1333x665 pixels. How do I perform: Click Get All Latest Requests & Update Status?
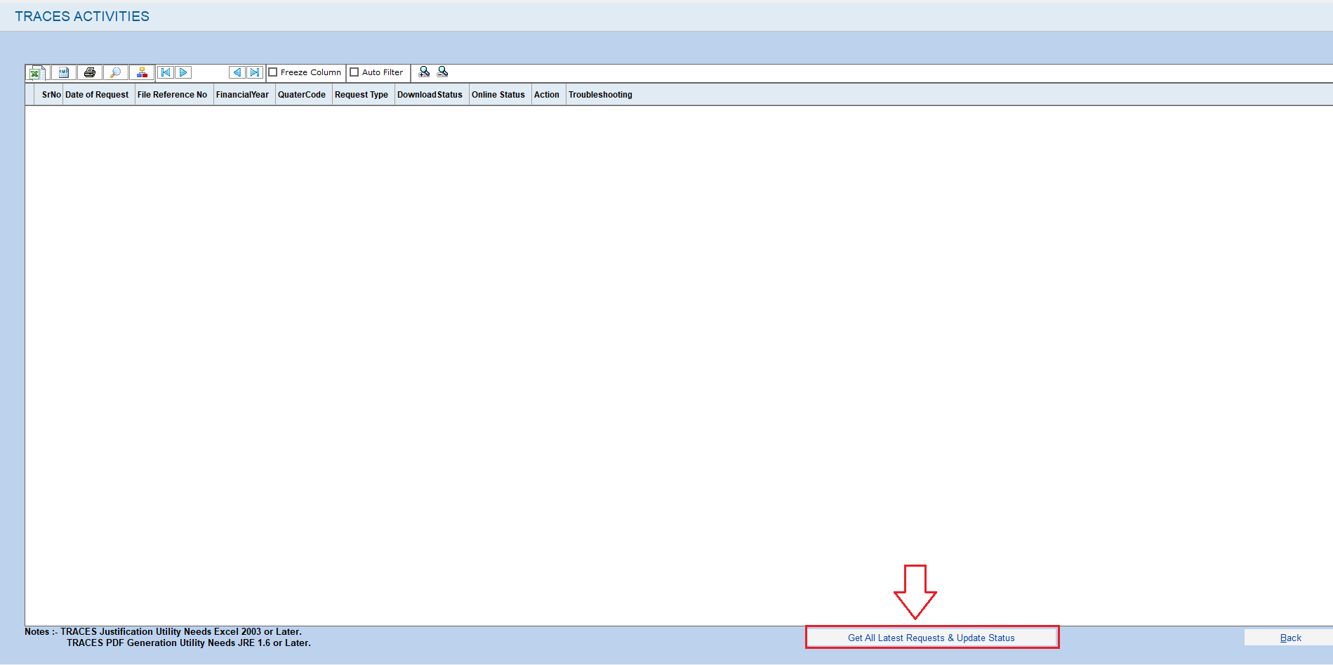931,638
